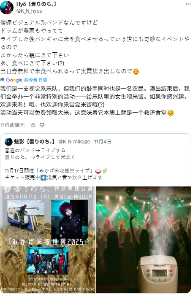Rate the translation with thumbs down
Screen dimensions: 193x294
pos(42,125)
